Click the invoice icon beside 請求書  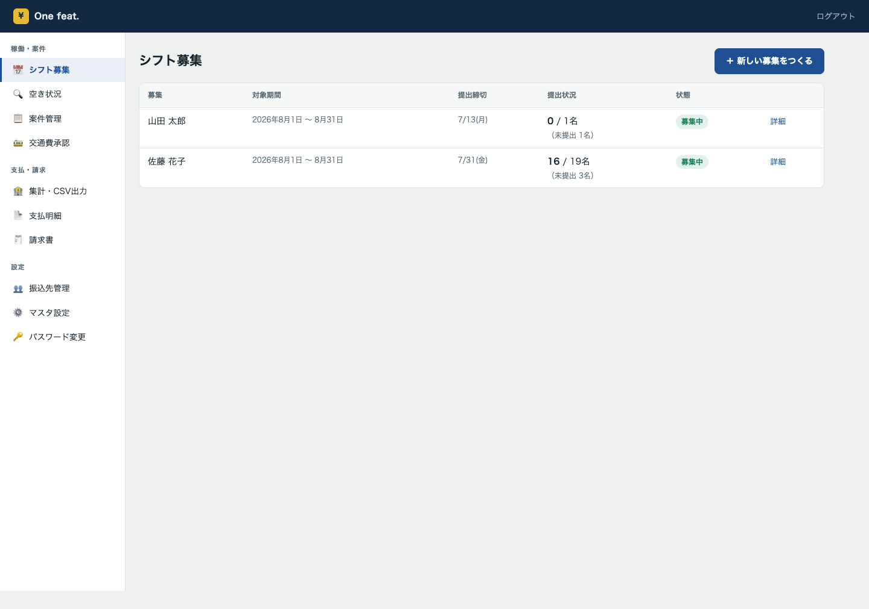pos(18,240)
